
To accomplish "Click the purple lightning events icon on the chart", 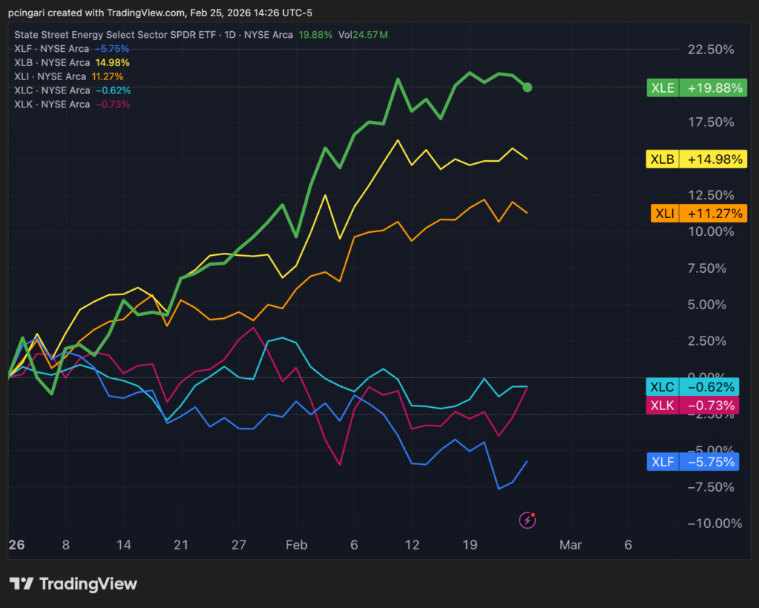I will pos(527,520).
